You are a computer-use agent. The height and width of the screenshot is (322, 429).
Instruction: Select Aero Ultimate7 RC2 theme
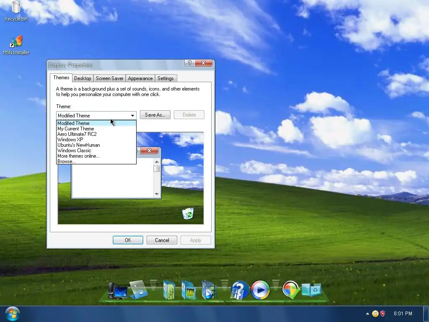[x=96, y=134]
